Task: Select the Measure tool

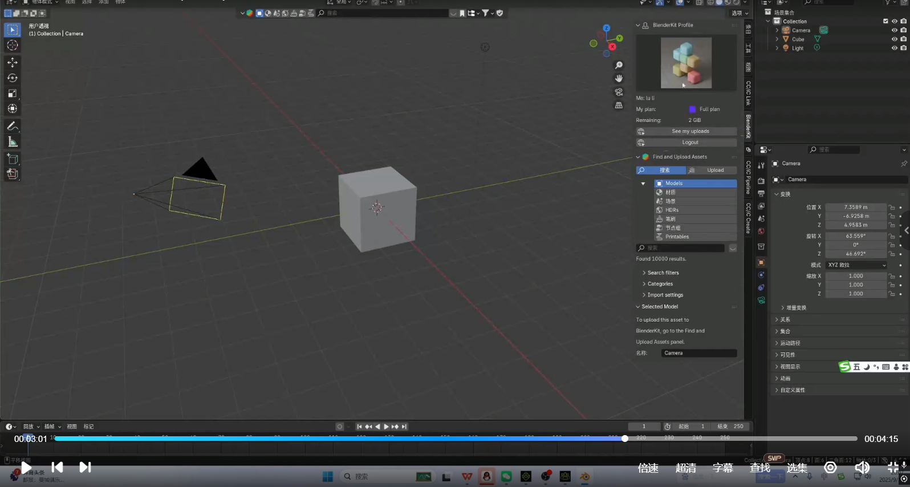Action: pyautogui.click(x=12, y=141)
